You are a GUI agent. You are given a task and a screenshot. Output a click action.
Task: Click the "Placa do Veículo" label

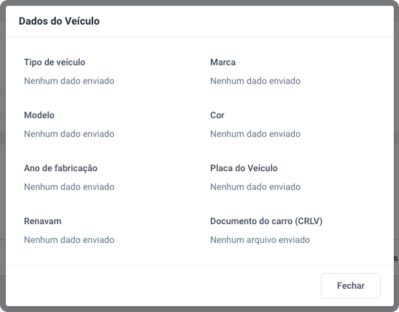244,169
